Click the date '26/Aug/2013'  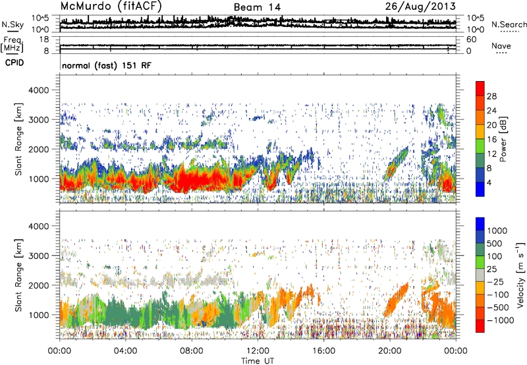(x=420, y=7)
